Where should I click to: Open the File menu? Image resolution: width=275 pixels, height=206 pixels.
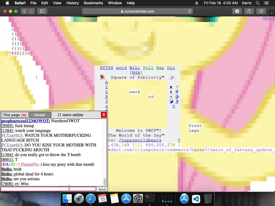[33, 3]
